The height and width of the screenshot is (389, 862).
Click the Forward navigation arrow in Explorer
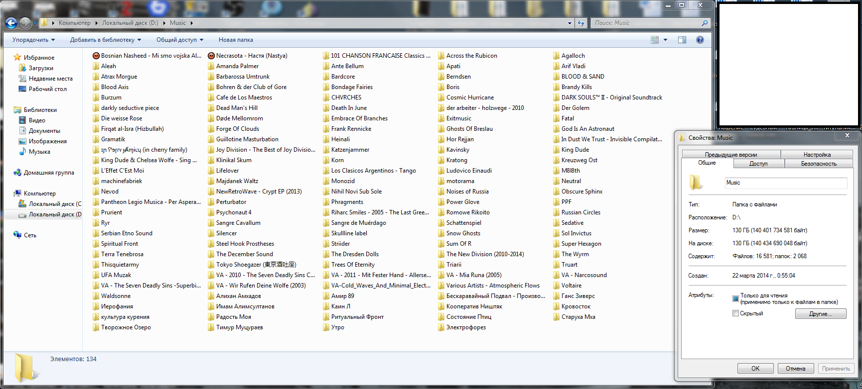[25, 23]
